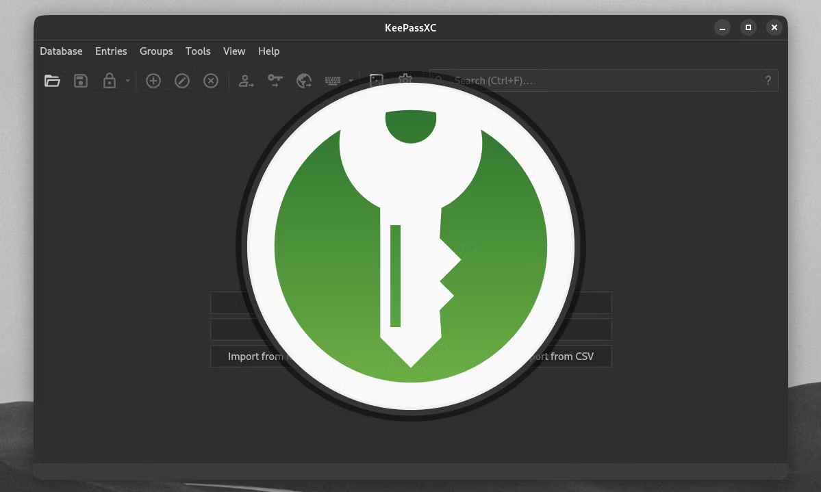Delete the entry with the circled X icon
Viewport: 821px width, 492px height.
pyautogui.click(x=210, y=81)
